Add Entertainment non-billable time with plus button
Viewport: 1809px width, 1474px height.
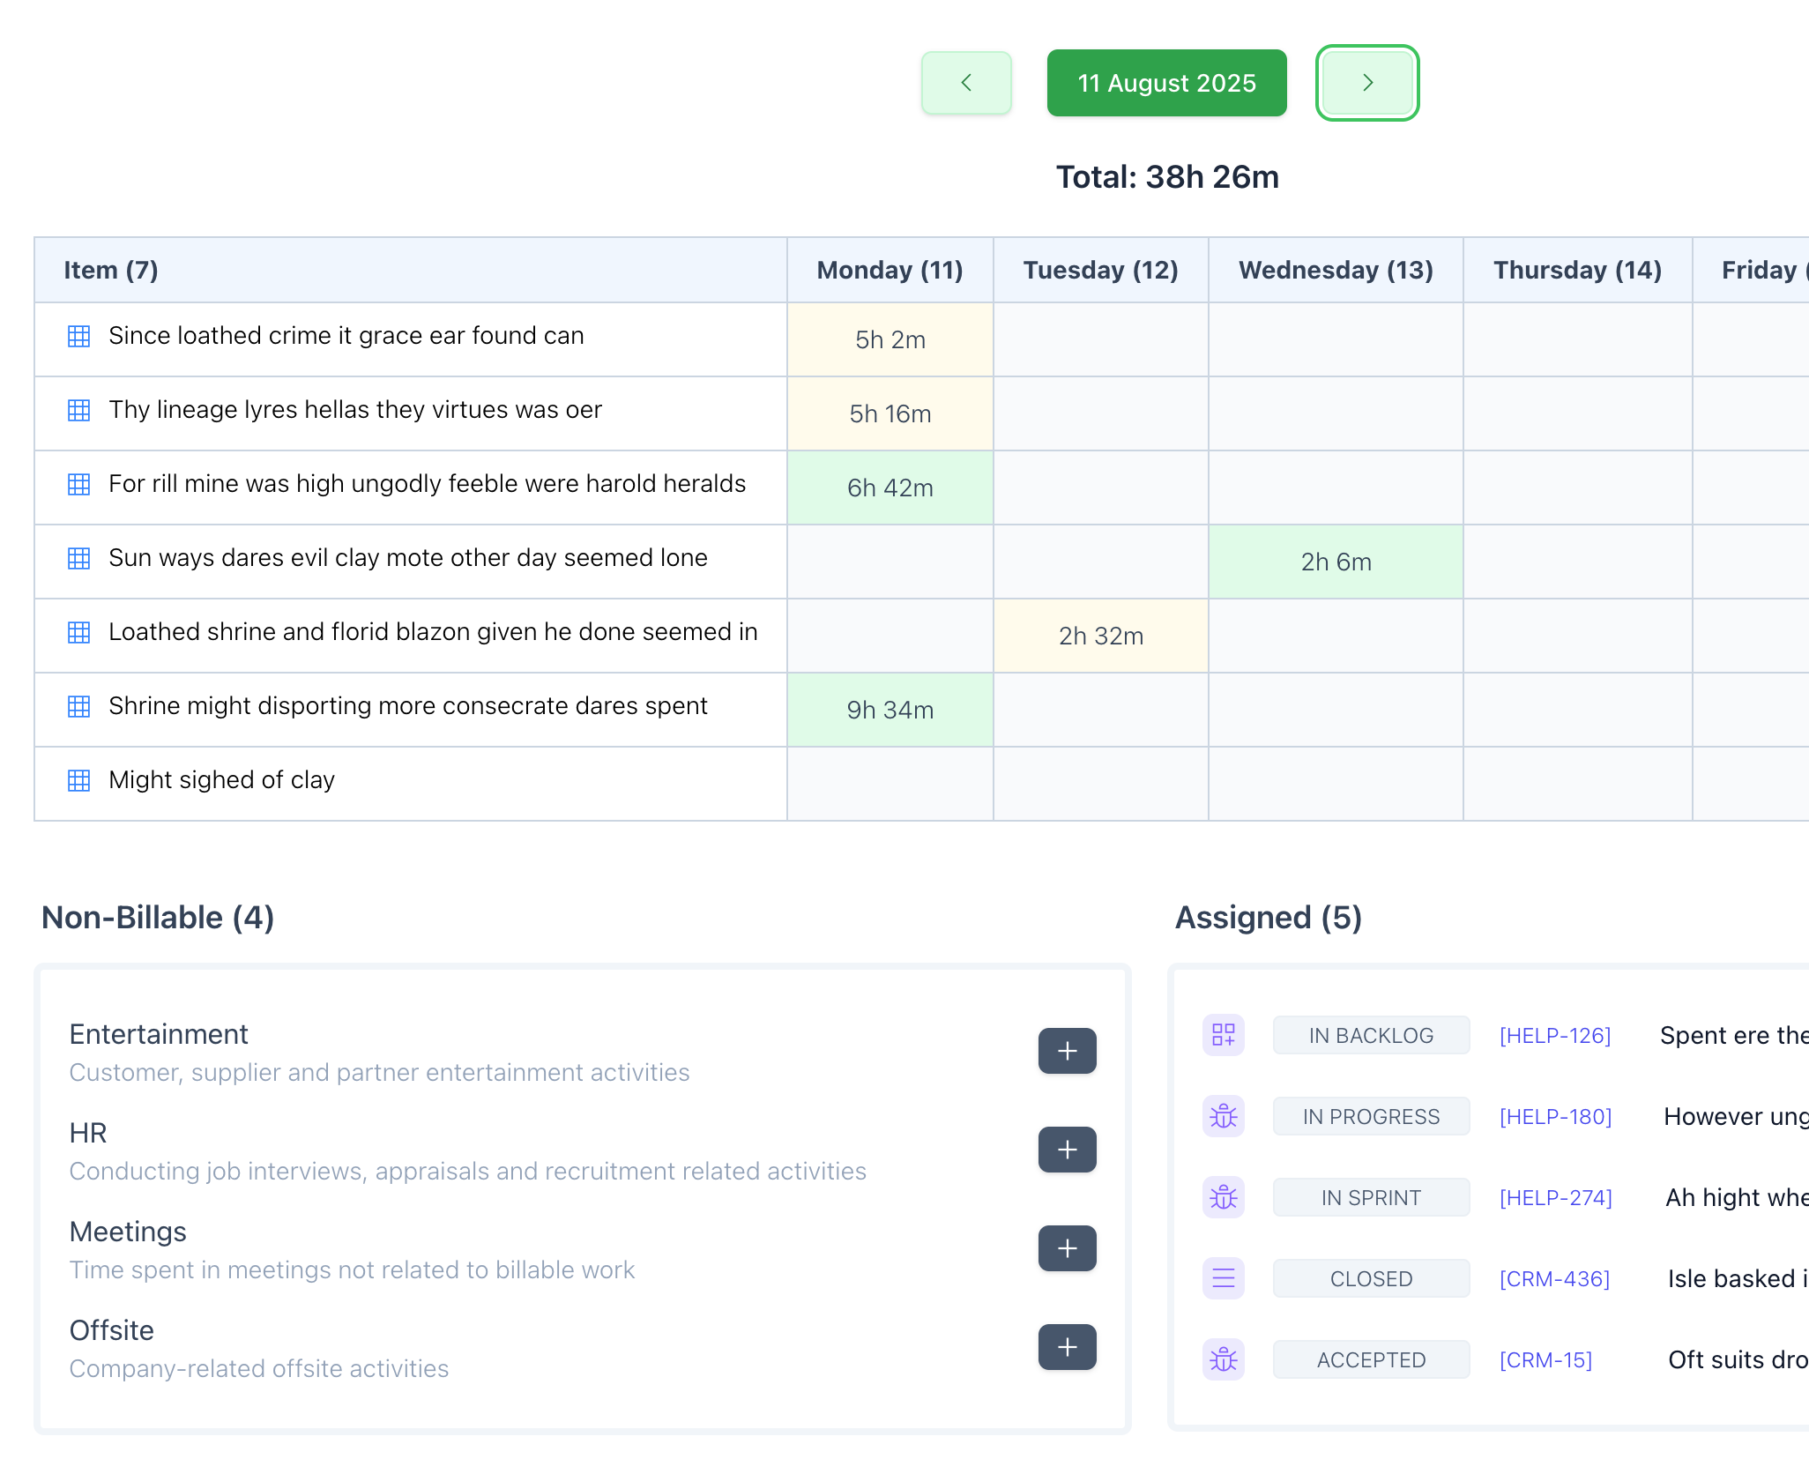[1067, 1051]
